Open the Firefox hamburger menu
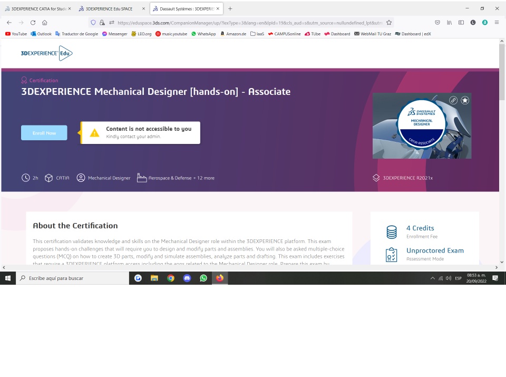 pyautogui.click(x=497, y=23)
